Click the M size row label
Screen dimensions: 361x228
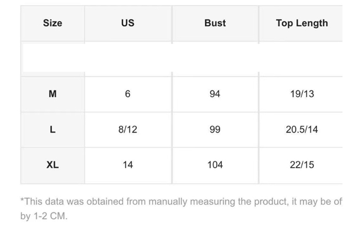point(53,94)
